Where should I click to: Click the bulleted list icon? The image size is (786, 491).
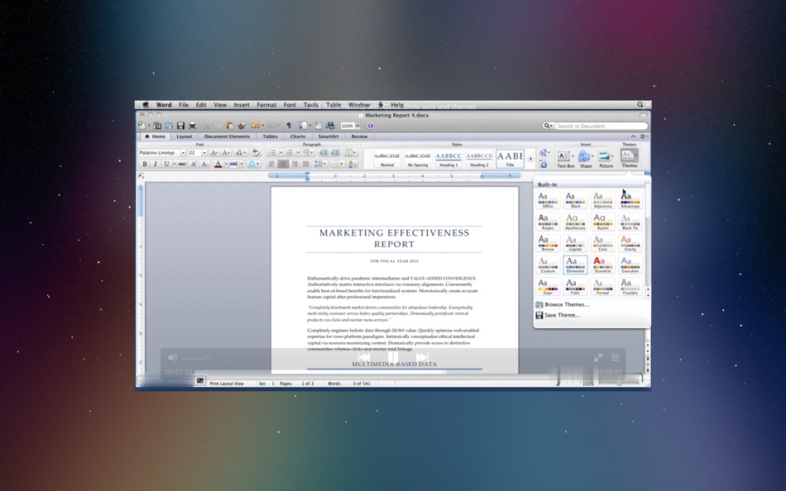271,152
